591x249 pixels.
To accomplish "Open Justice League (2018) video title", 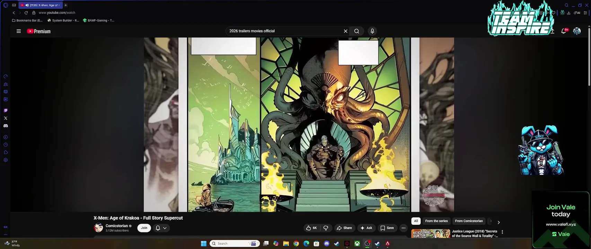I will 475,233.
